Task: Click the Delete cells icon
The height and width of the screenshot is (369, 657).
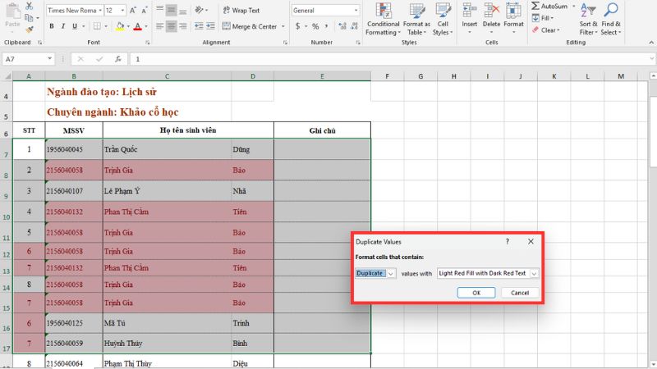Action: coord(491,10)
